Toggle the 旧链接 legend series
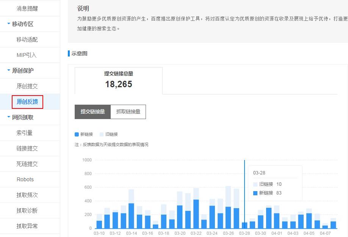The height and width of the screenshot is (237, 348). (109, 134)
